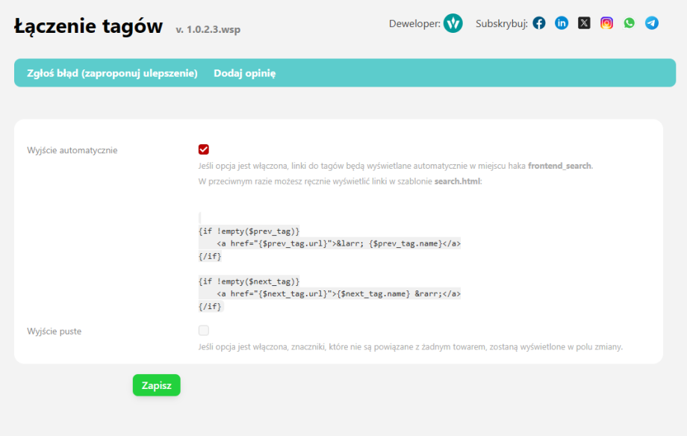Click the Łączenie tagów page title
This screenshot has height=436, width=687.
[x=88, y=27]
